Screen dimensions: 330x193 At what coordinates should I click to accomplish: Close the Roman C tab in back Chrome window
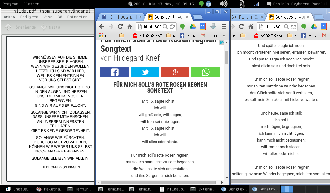(262, 17)
